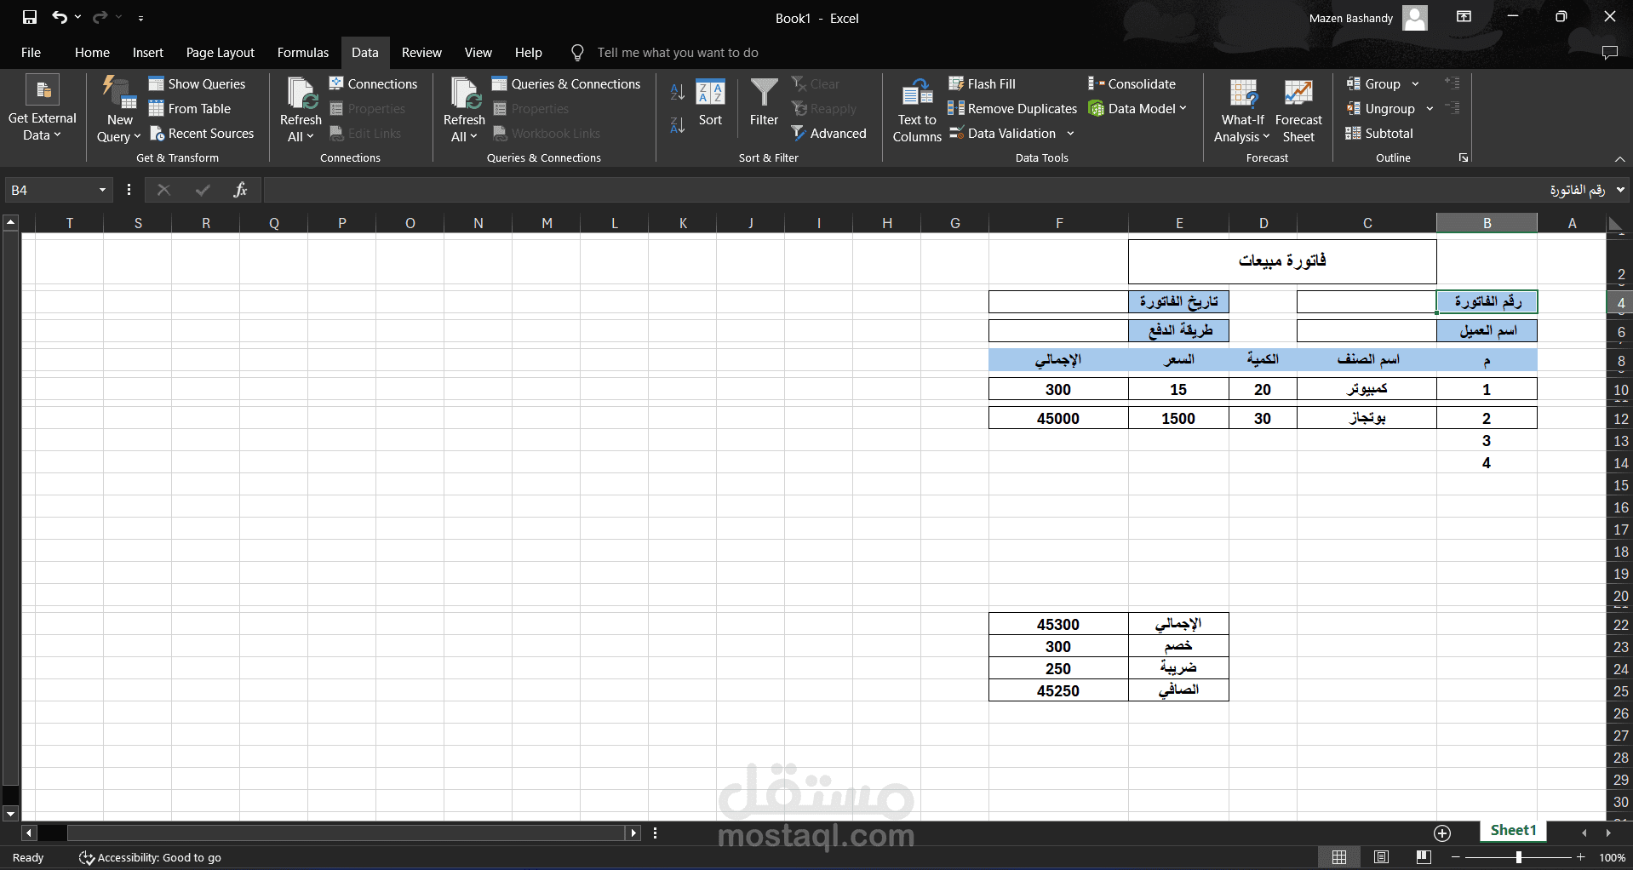
Task: Select the Sheet1 tab
Action: pyautogui.click(x=1513, y=831)
